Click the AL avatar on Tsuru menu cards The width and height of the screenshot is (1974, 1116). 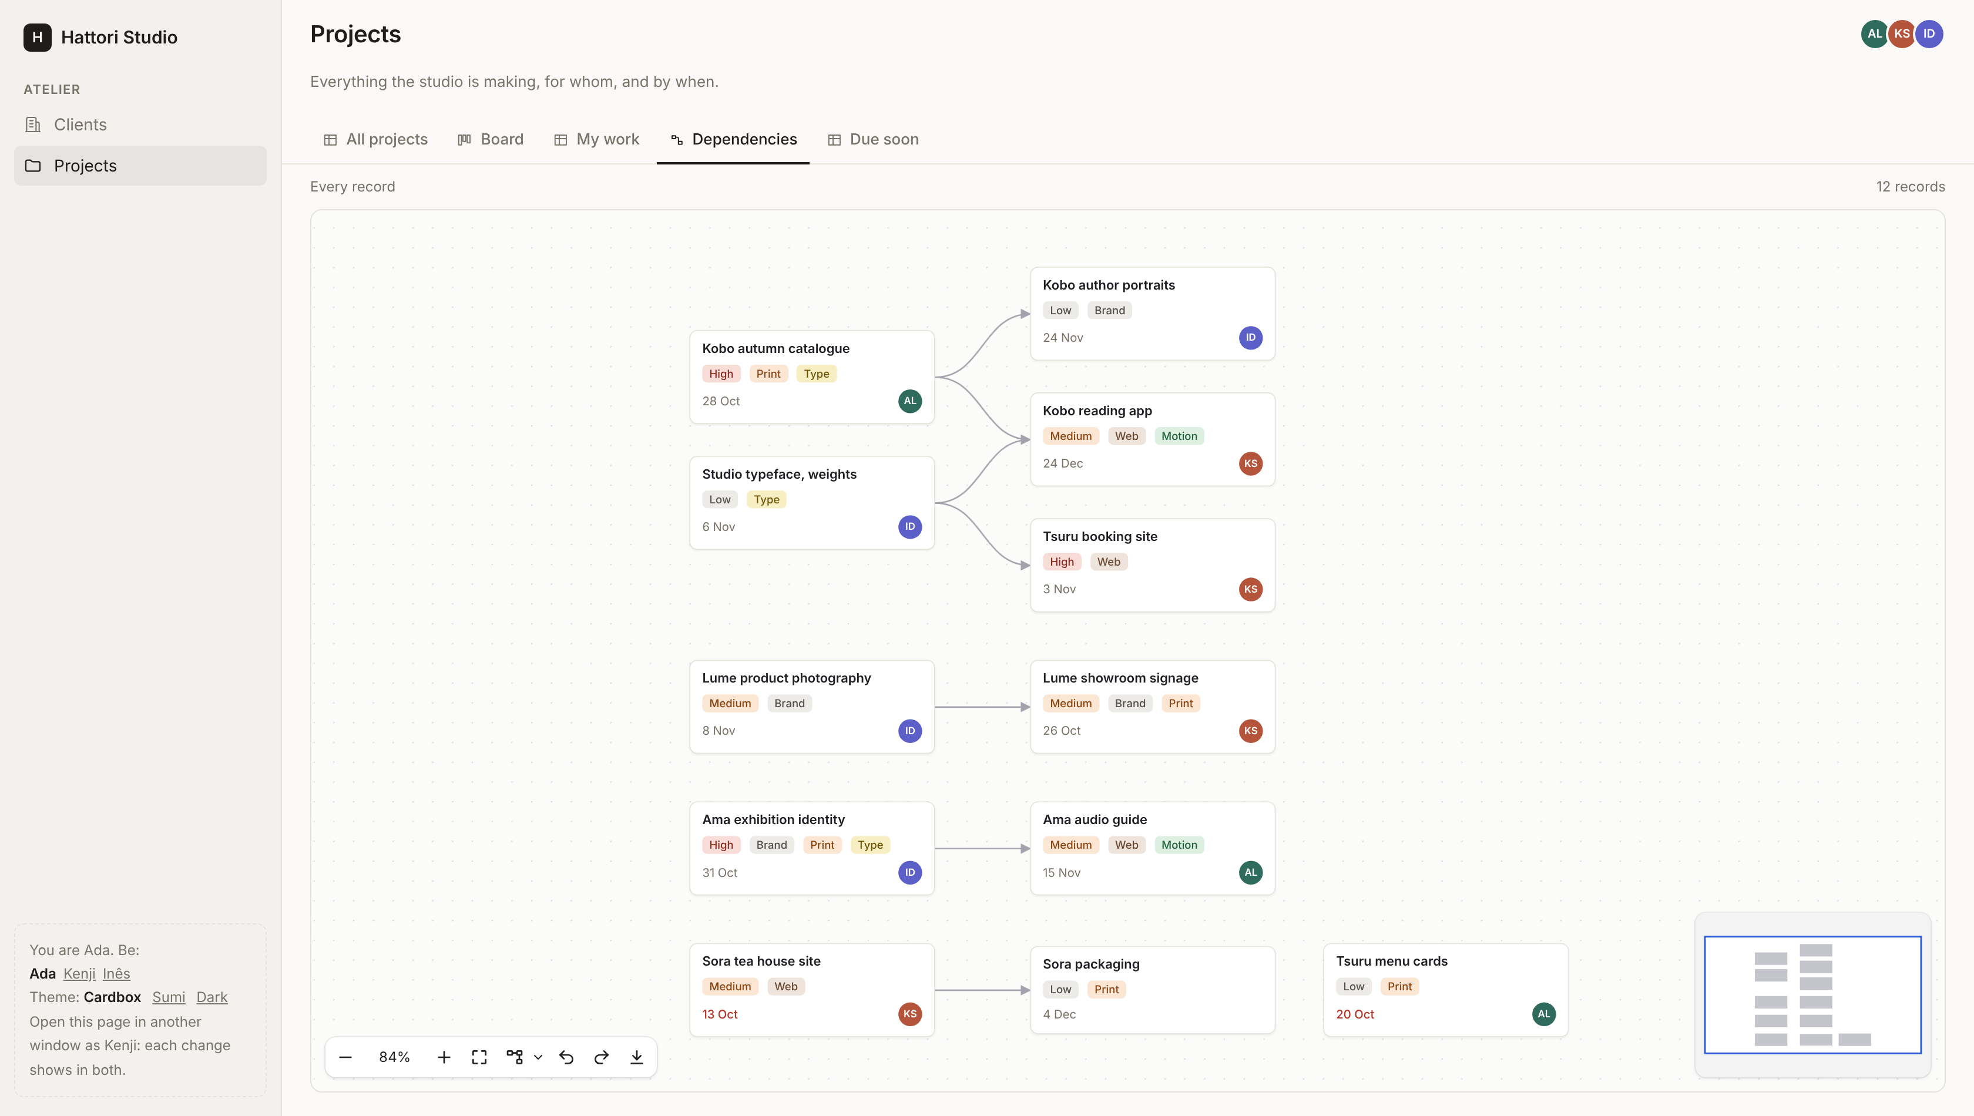click(1543, 1013)
